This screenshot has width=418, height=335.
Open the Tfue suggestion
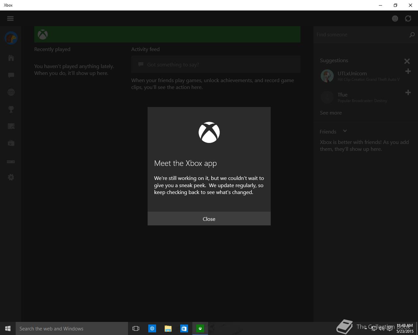362,97
